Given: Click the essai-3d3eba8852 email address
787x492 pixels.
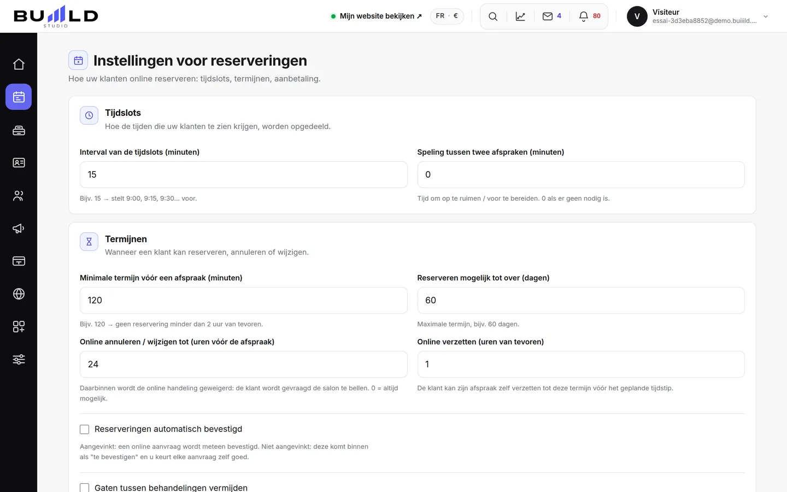Looking at the screenshot, I should click(704, 21).
